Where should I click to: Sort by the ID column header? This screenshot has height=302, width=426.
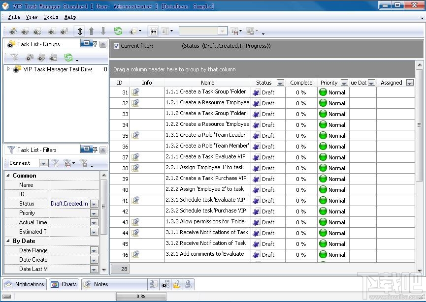coord(120,83)
